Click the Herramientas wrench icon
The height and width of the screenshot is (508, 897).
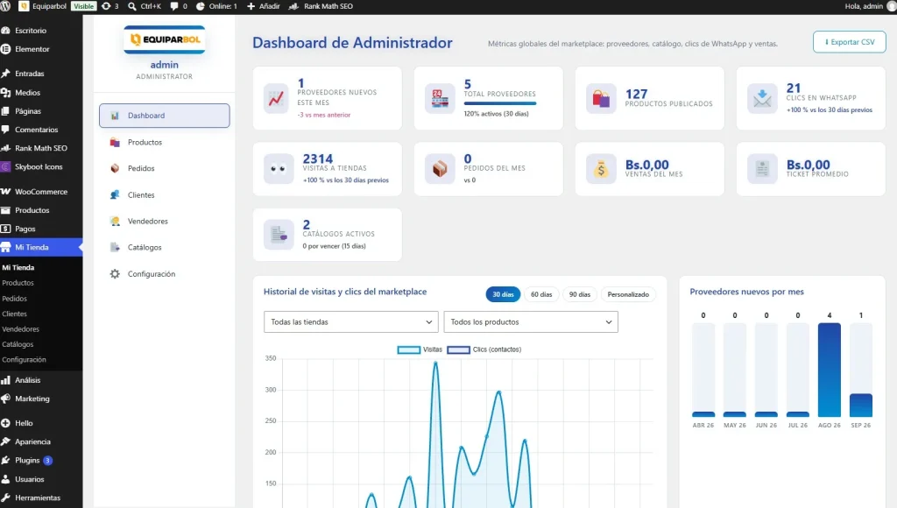tap(6, 497)
